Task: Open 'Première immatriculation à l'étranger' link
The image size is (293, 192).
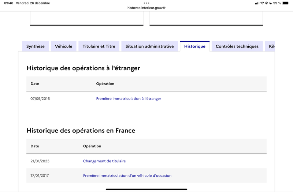Action: (129, 99)
